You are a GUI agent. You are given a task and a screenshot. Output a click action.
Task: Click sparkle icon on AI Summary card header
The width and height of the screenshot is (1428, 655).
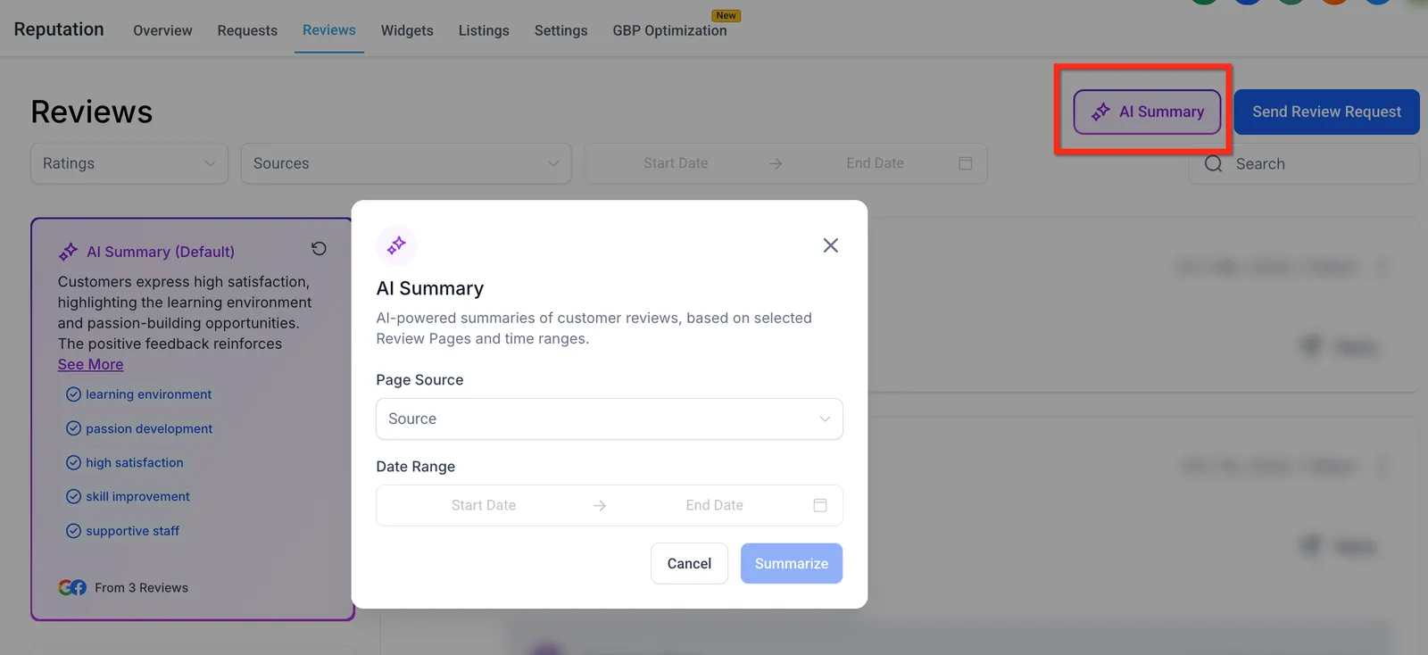coord(68,253)
